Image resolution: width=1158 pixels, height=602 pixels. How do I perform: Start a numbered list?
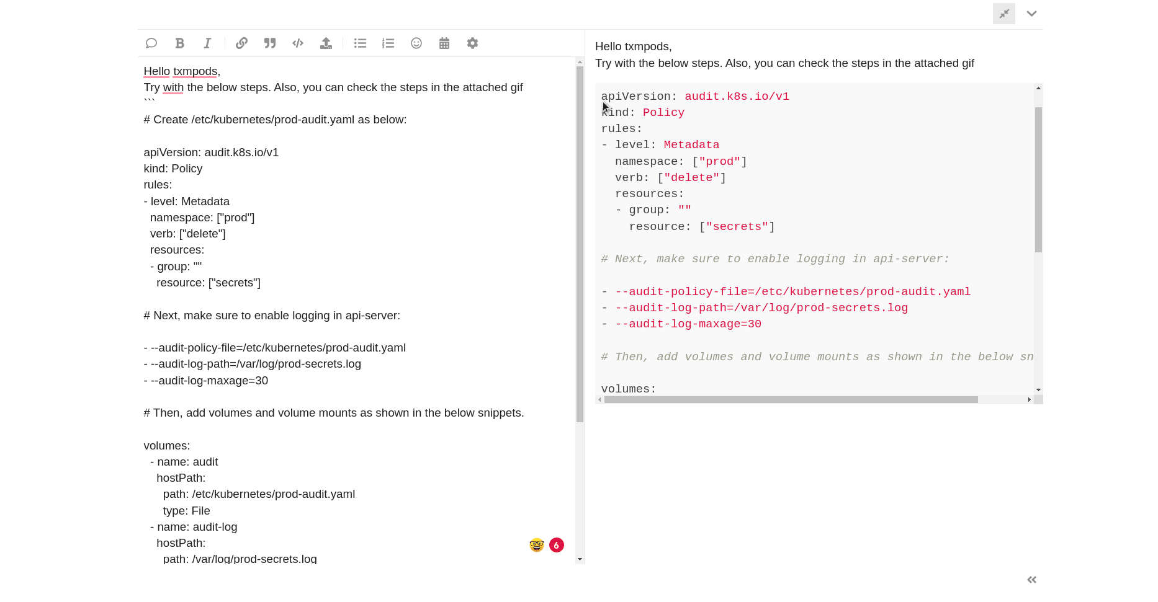tap(388, 43)
